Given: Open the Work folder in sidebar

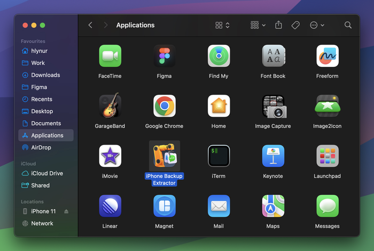Looking at the screenshot, I should [x=46, y=63].
